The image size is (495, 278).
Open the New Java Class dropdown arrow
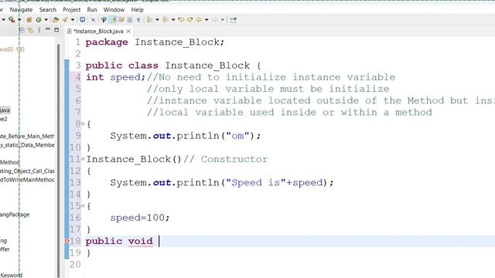46,20
